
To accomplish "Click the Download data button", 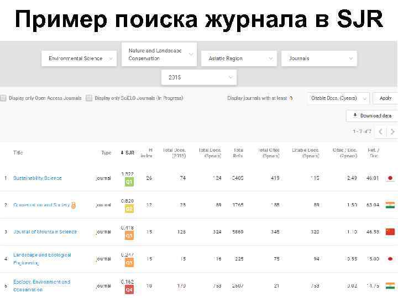I will pyautogui.click(x=372, y=116).
